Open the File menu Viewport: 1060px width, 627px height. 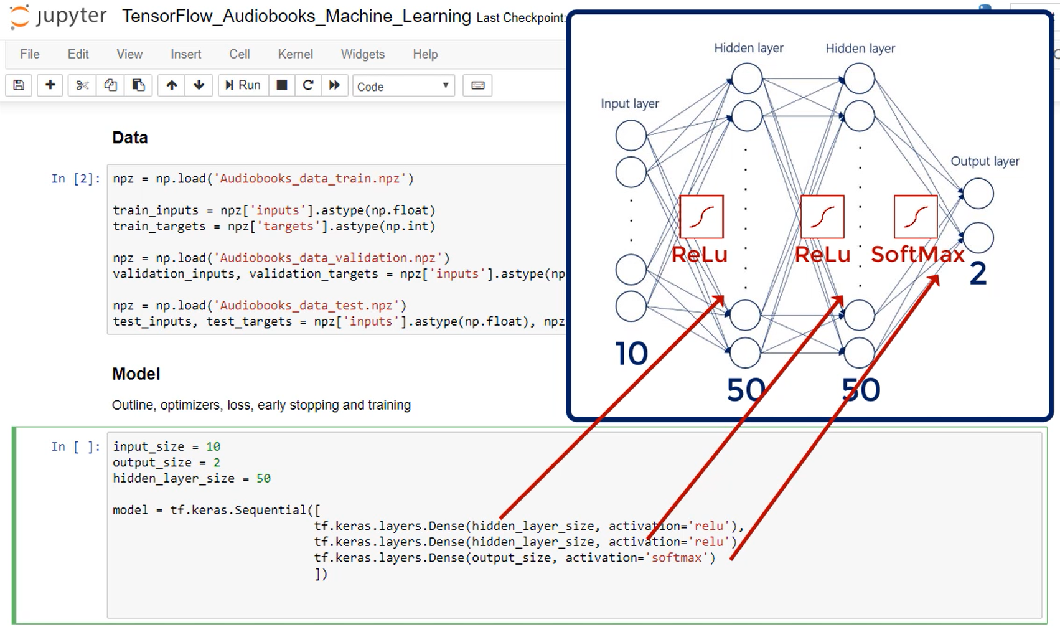(30, 54)
